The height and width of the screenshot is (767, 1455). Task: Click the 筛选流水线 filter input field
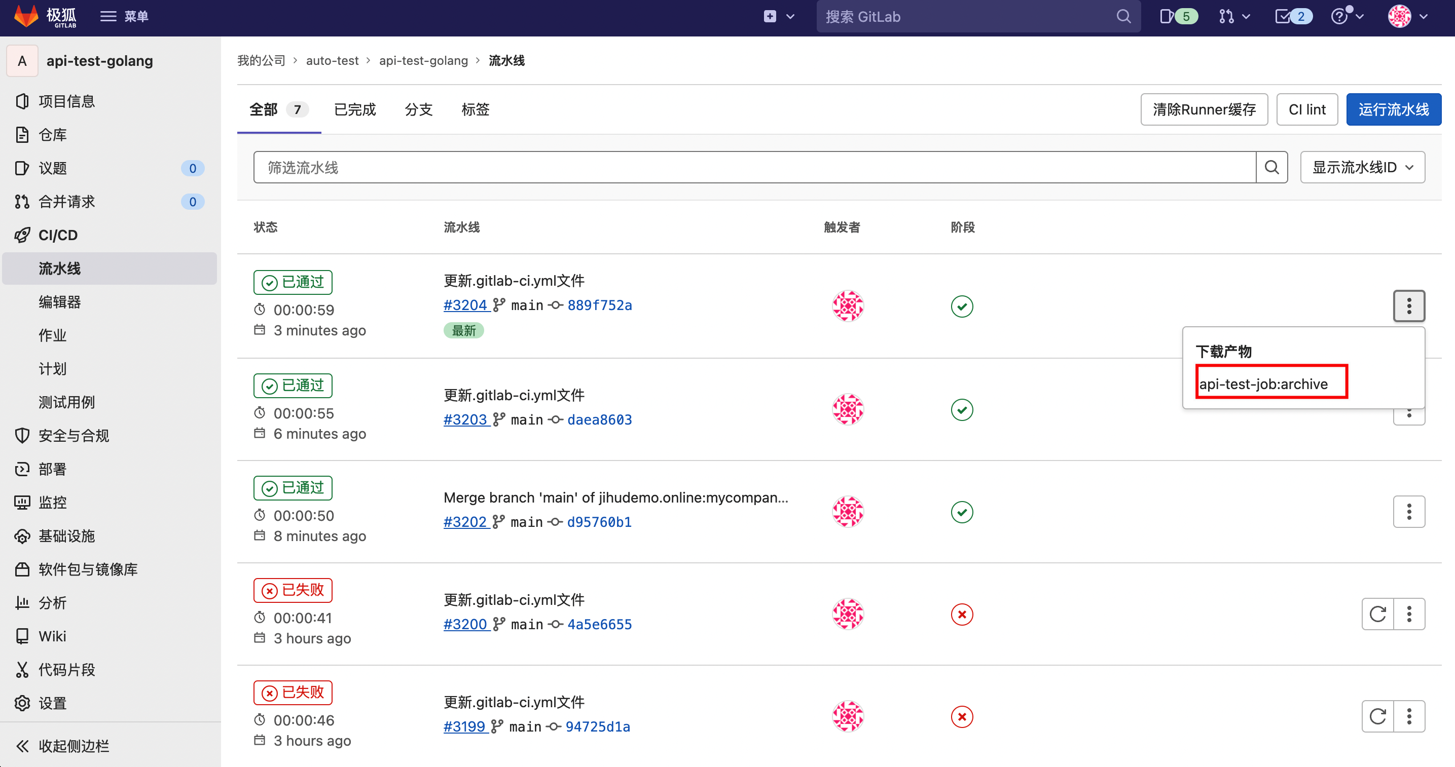[754, 168]
